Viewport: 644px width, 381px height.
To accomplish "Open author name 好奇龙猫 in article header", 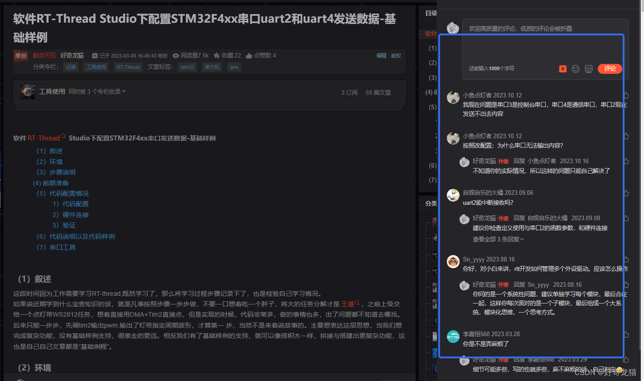I will click(x=72, y=55).
